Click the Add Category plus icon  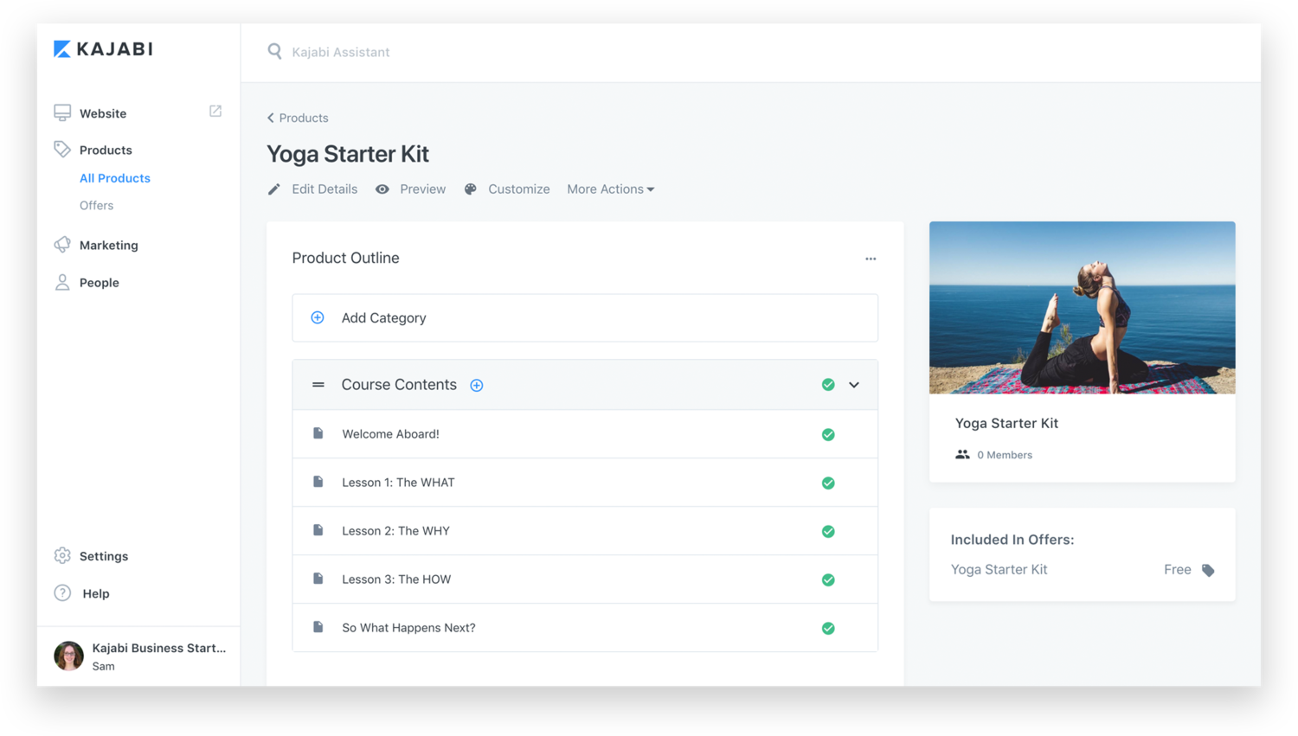(318, 317)
